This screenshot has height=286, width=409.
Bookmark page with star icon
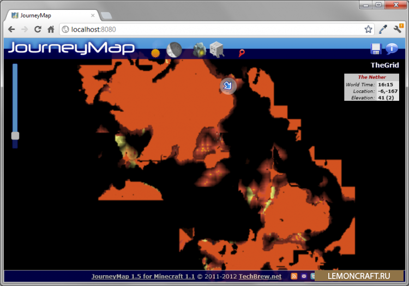click(368, 29)
